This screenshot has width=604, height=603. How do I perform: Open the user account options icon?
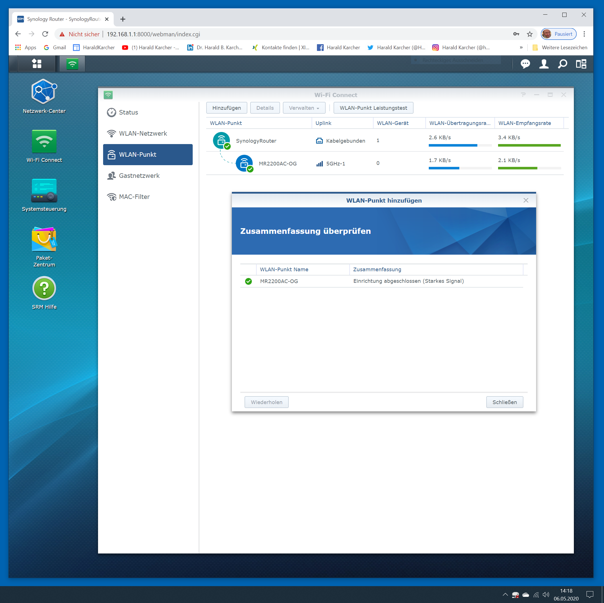pos(544,64)
